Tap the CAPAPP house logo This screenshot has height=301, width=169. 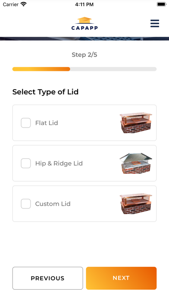point(84,23)
